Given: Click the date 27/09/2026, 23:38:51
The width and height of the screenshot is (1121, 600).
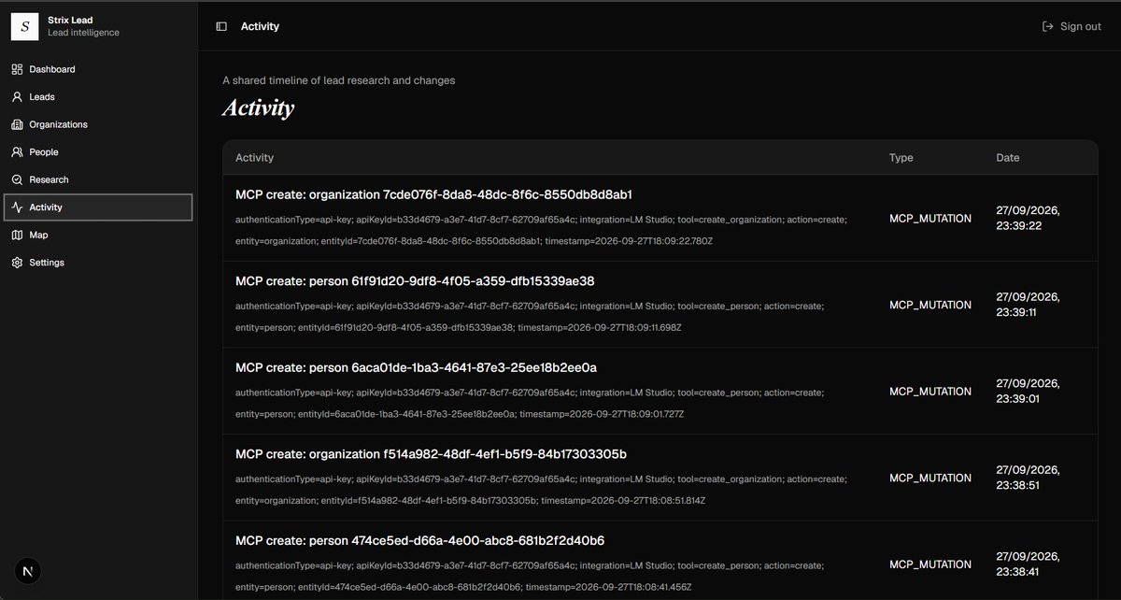Looking at the screenshot, I should [1029, 478].
